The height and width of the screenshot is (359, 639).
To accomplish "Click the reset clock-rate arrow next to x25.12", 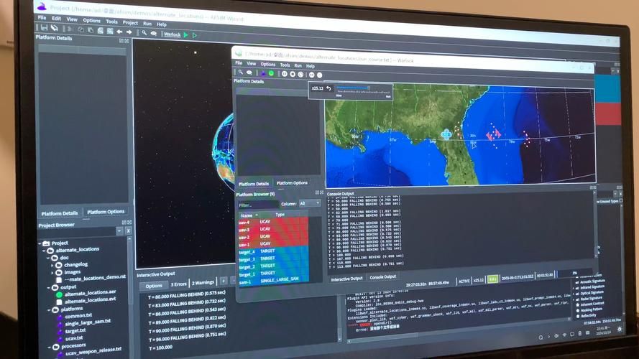I will coord(328,88).
